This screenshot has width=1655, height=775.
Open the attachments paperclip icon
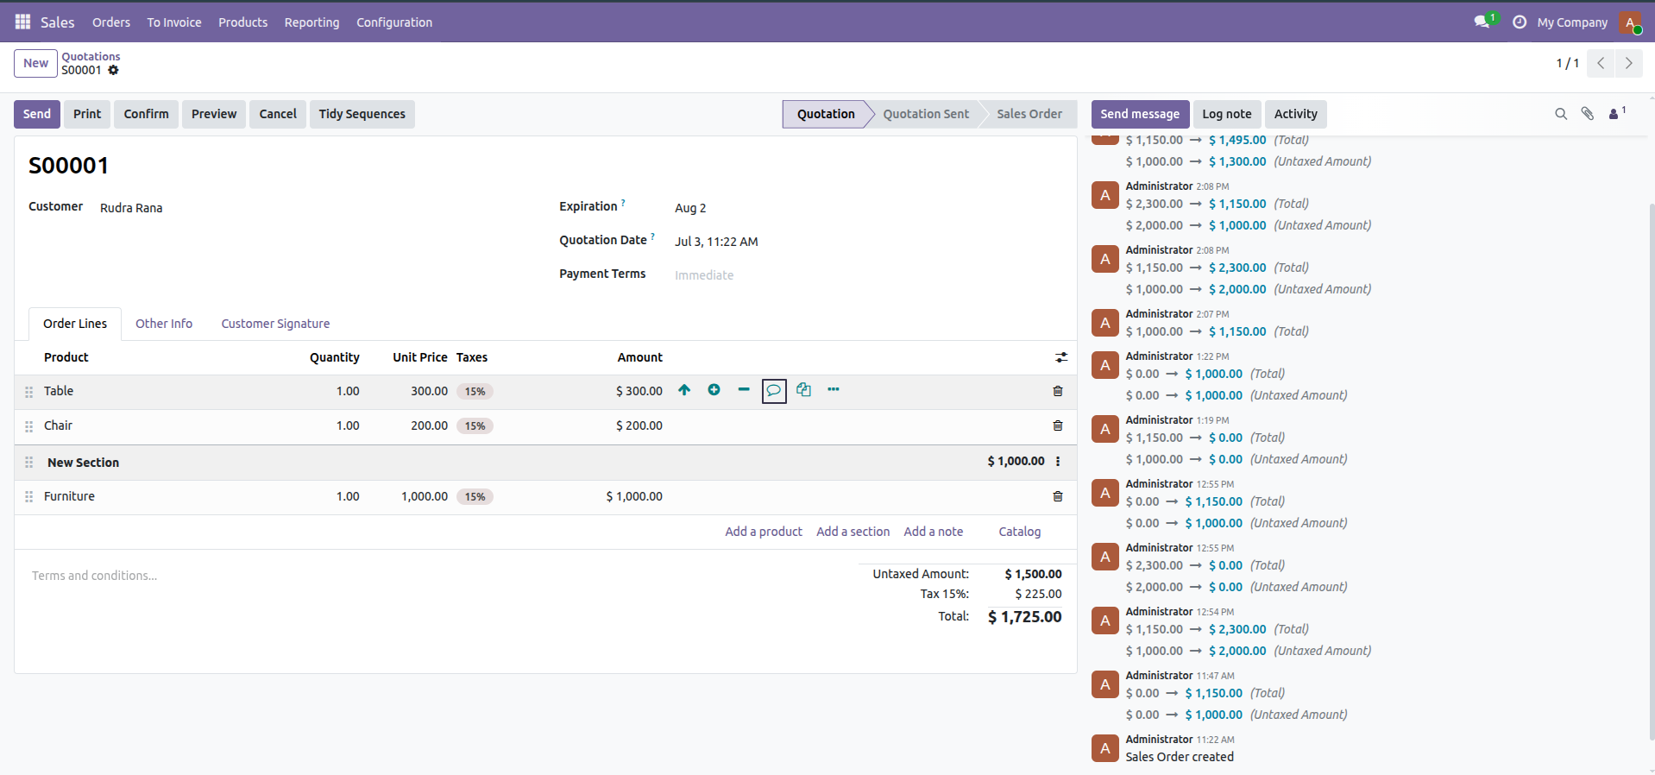point(1587,114)
